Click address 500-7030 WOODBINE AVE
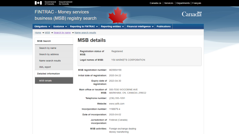 [x=123, y=90]
